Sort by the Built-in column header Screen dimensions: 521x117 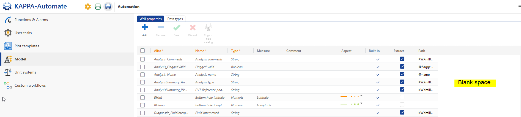click(374, 51)
